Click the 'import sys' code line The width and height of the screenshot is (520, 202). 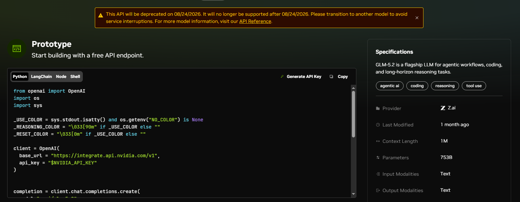click(x=28, y=105)
